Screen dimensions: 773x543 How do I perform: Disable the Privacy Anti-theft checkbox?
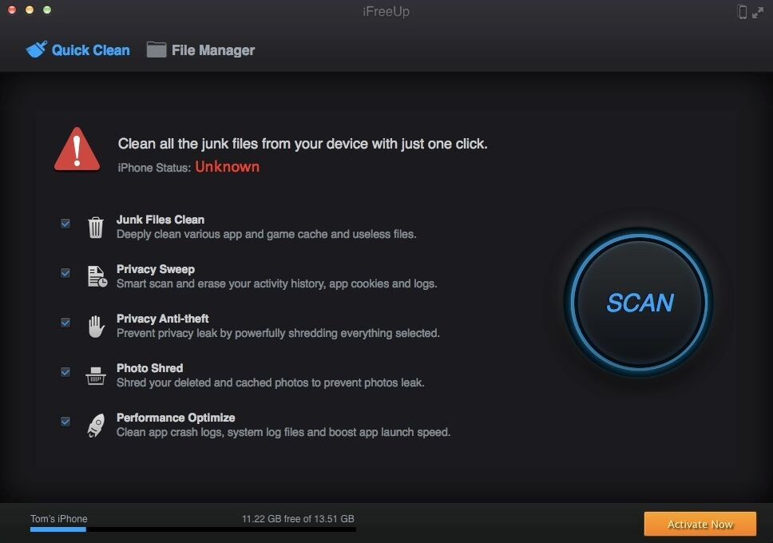click(x=65, y=322)
